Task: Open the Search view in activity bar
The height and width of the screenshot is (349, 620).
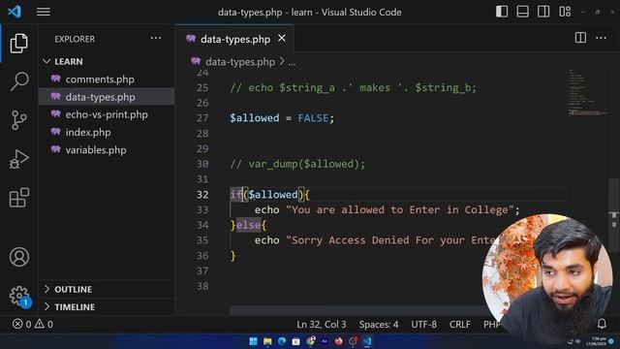Action: click(19, 81)
